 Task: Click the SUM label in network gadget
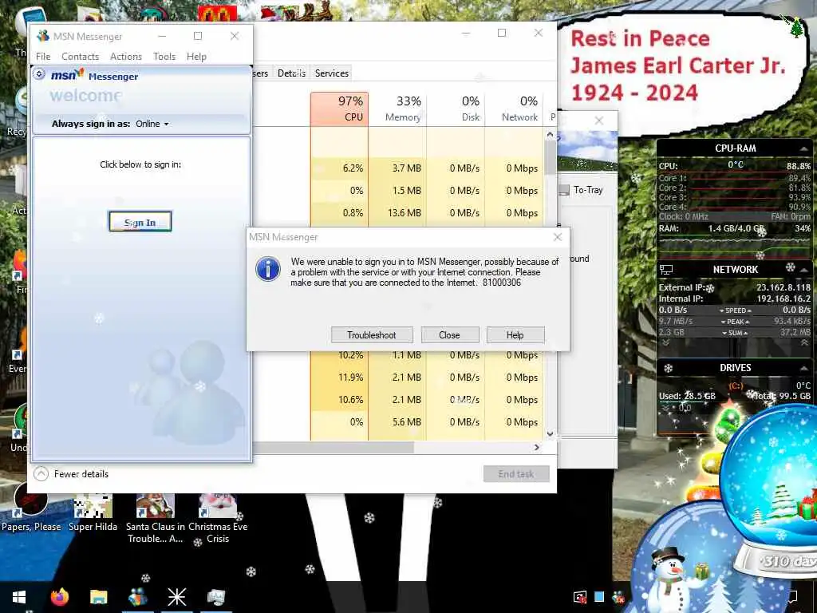coord(735,333)
